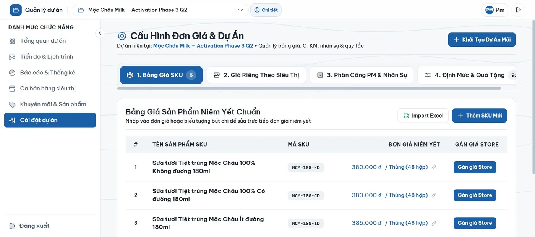535x237 pixels.
Task: Go to Tiến độ & Lịch trình
Action: click(50, 57)
